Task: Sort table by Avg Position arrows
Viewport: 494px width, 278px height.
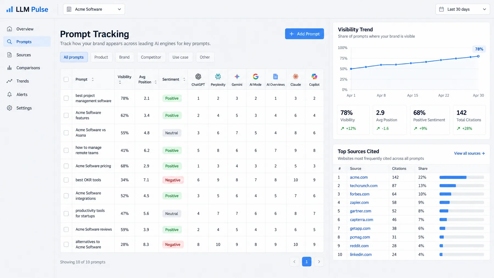Action: [x=156, y=82]
